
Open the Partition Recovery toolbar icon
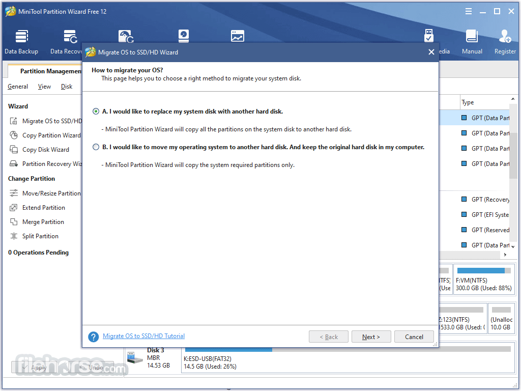click(126, 36)
